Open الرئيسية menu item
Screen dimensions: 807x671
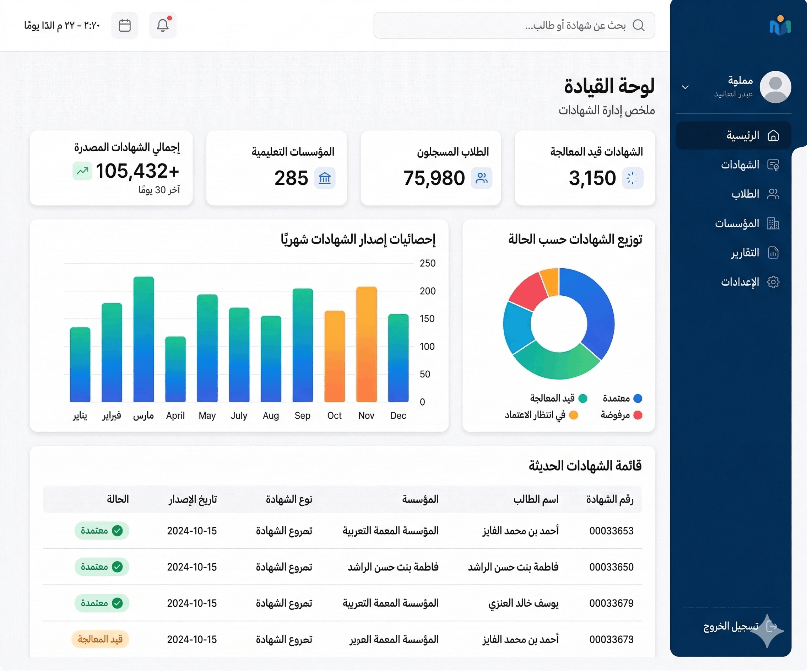[733, 135]
